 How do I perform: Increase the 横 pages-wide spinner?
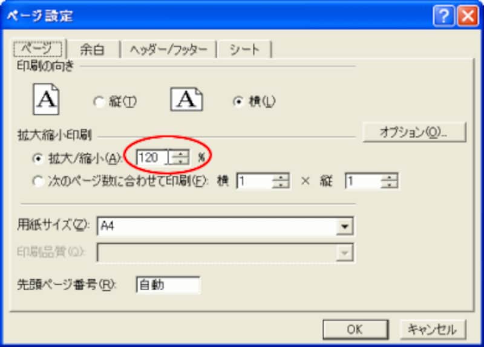coord(281,177)
